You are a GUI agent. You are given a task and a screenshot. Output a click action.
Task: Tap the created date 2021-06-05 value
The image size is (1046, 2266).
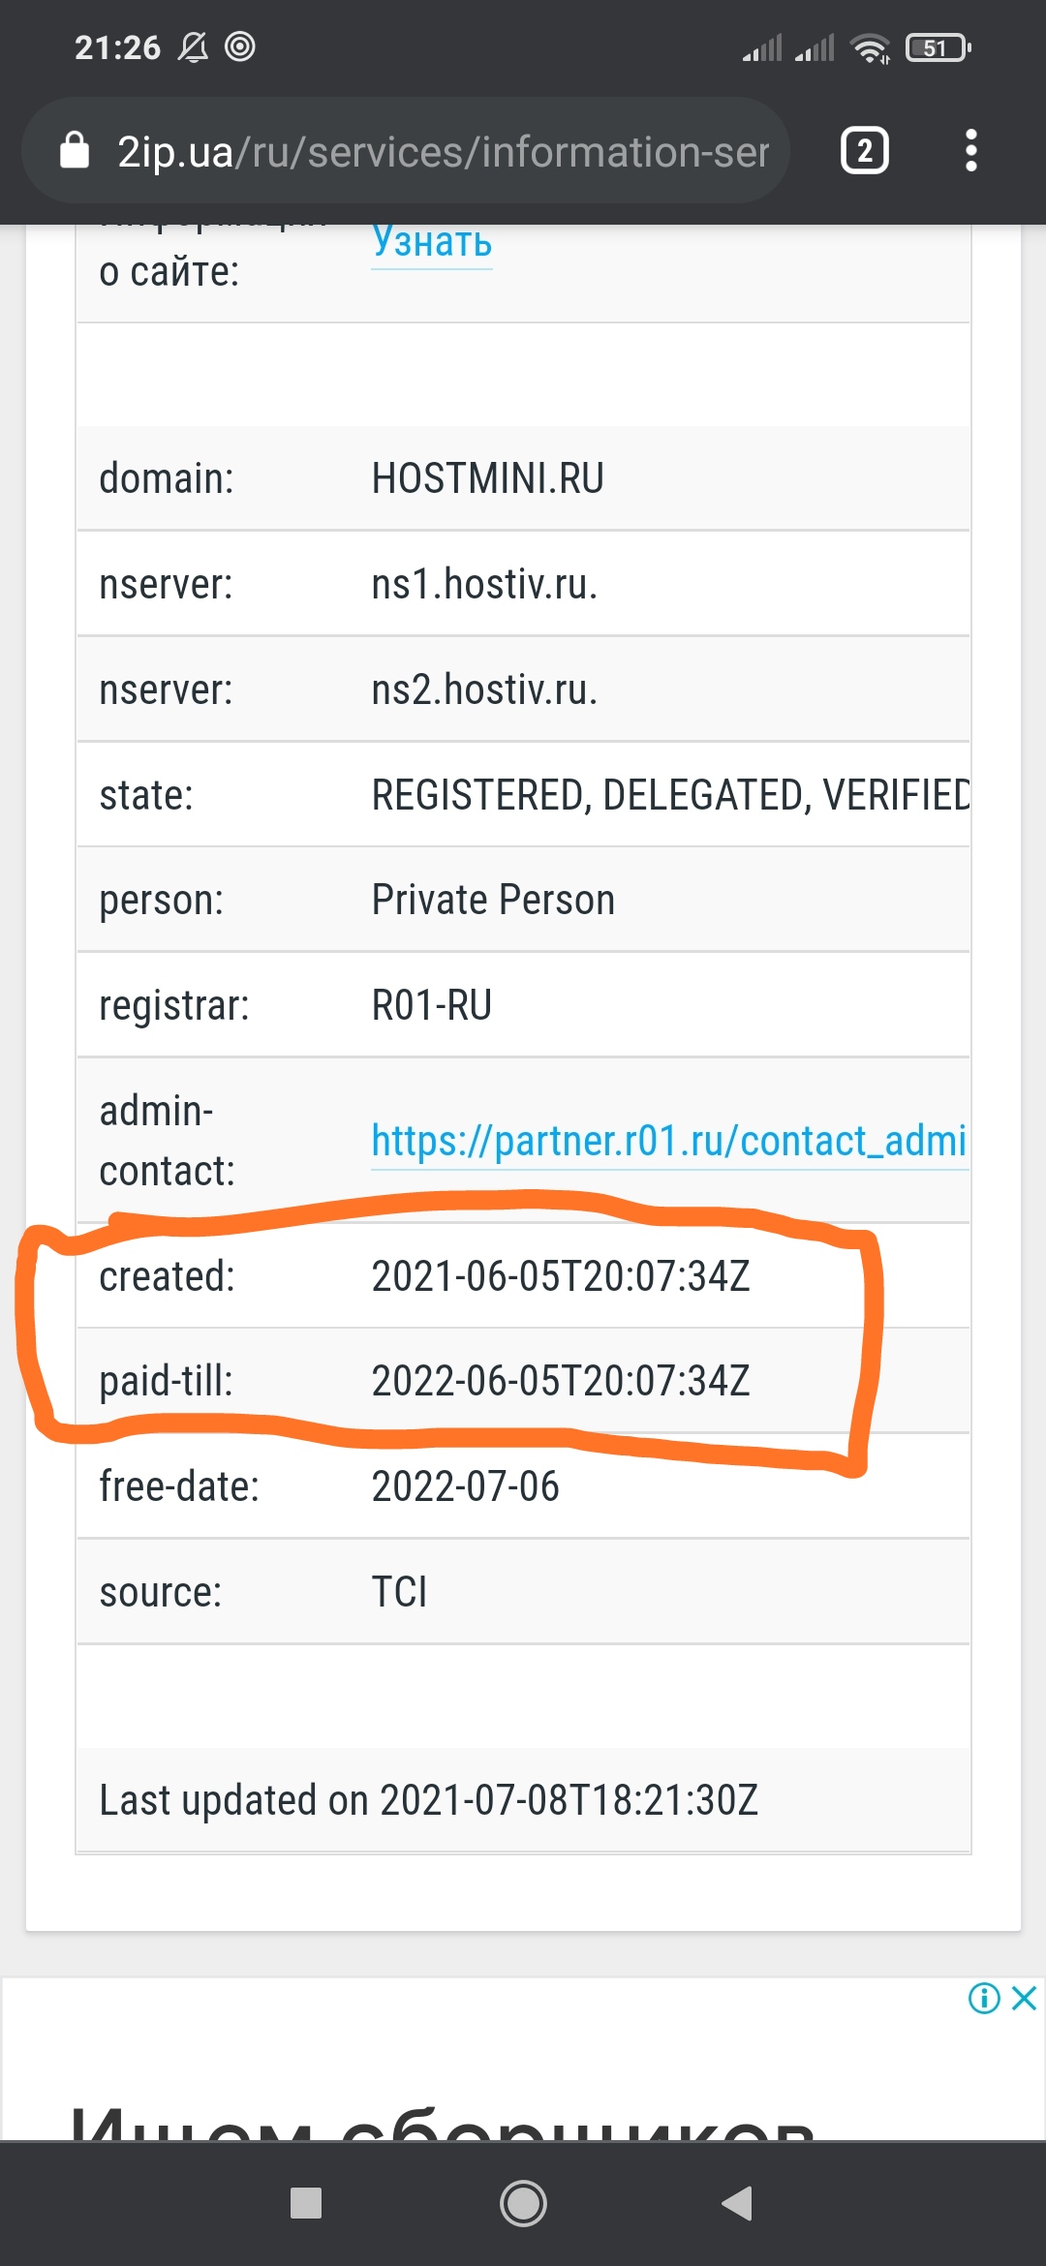coord(560,1276)
